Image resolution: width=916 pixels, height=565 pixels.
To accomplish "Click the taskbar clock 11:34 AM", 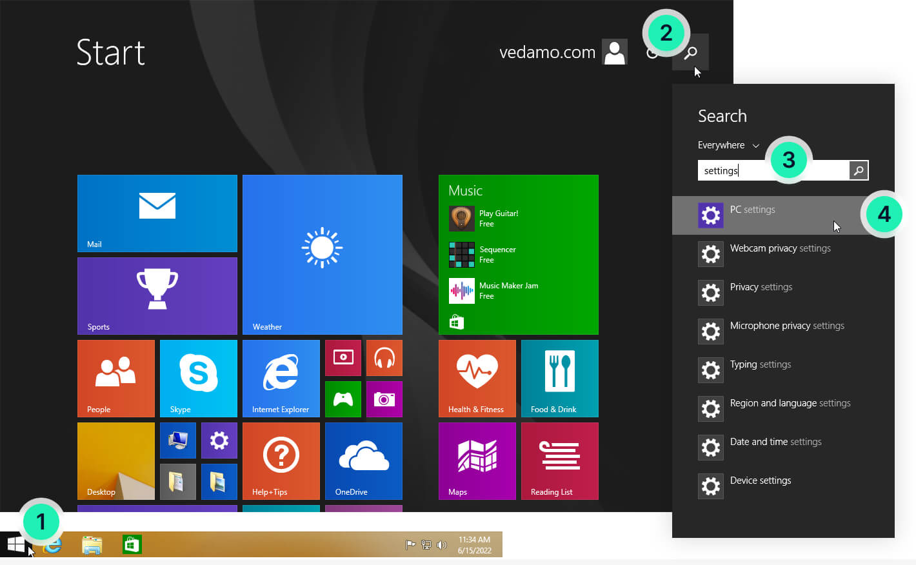I will [x=475, y=545].
